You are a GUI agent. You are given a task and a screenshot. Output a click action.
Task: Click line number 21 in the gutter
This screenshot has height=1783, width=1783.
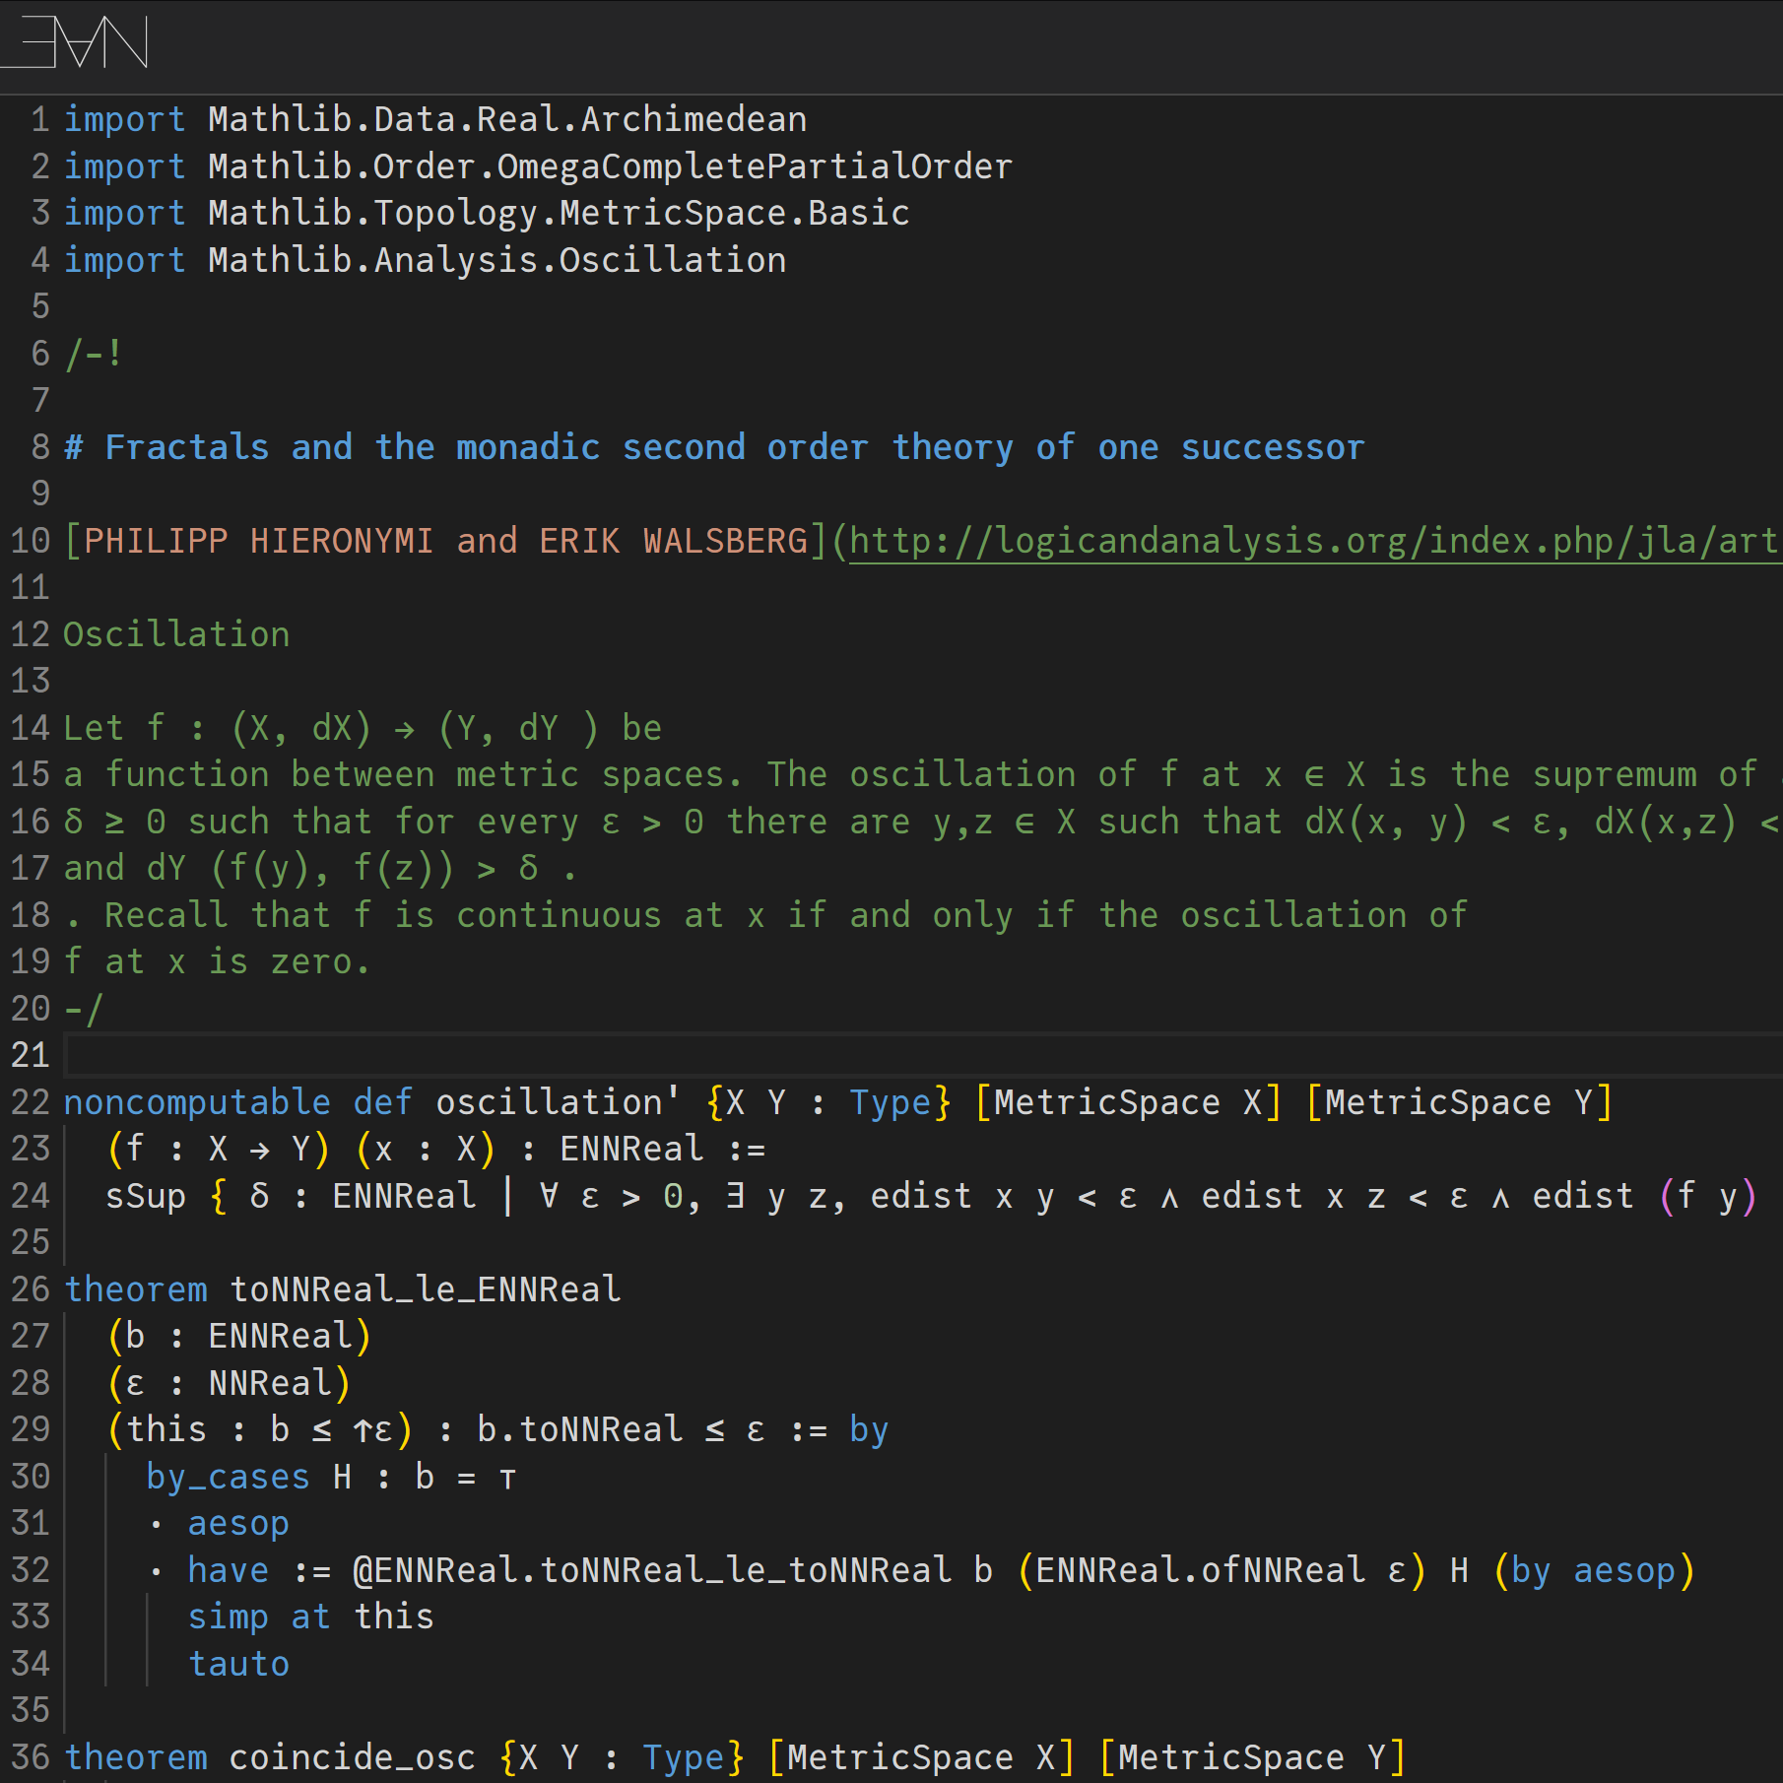click(x=31, y=1055)
